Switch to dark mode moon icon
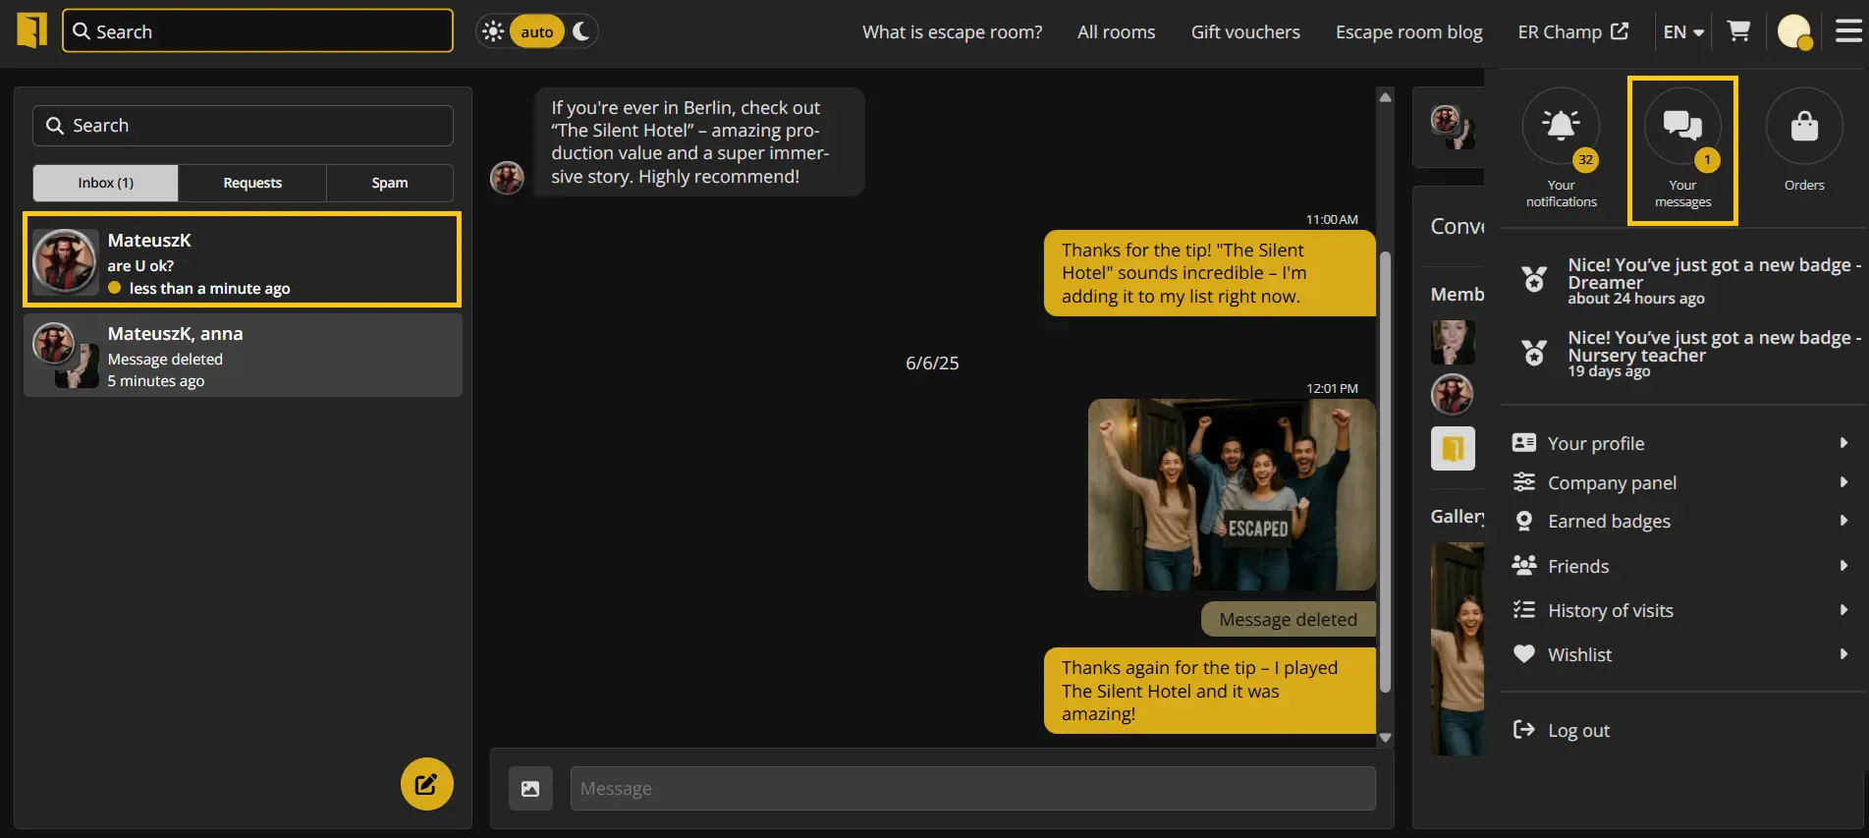1869x838 pixels. click(581, 31)
